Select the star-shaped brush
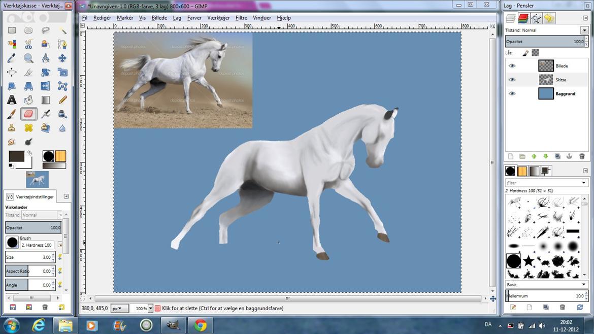 [529, 261]
